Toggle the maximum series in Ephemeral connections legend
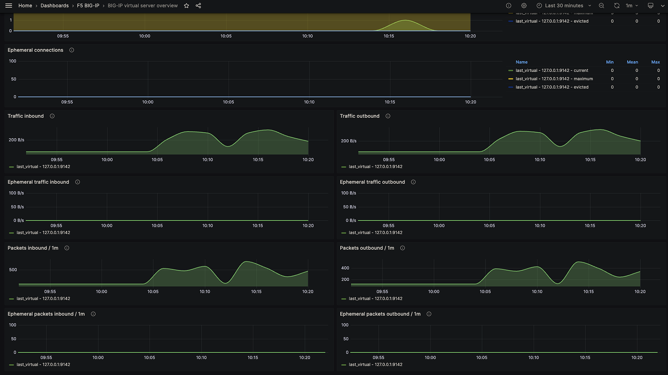The width and height of the screenshot is (668, 375). (x=554, y=79)
